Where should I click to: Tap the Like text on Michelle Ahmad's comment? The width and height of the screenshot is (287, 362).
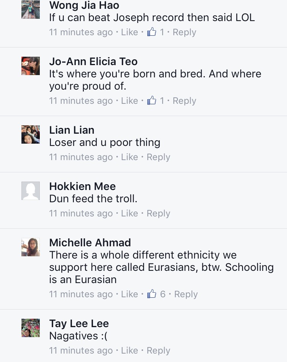pyautogui.click(x=129, y=294)
